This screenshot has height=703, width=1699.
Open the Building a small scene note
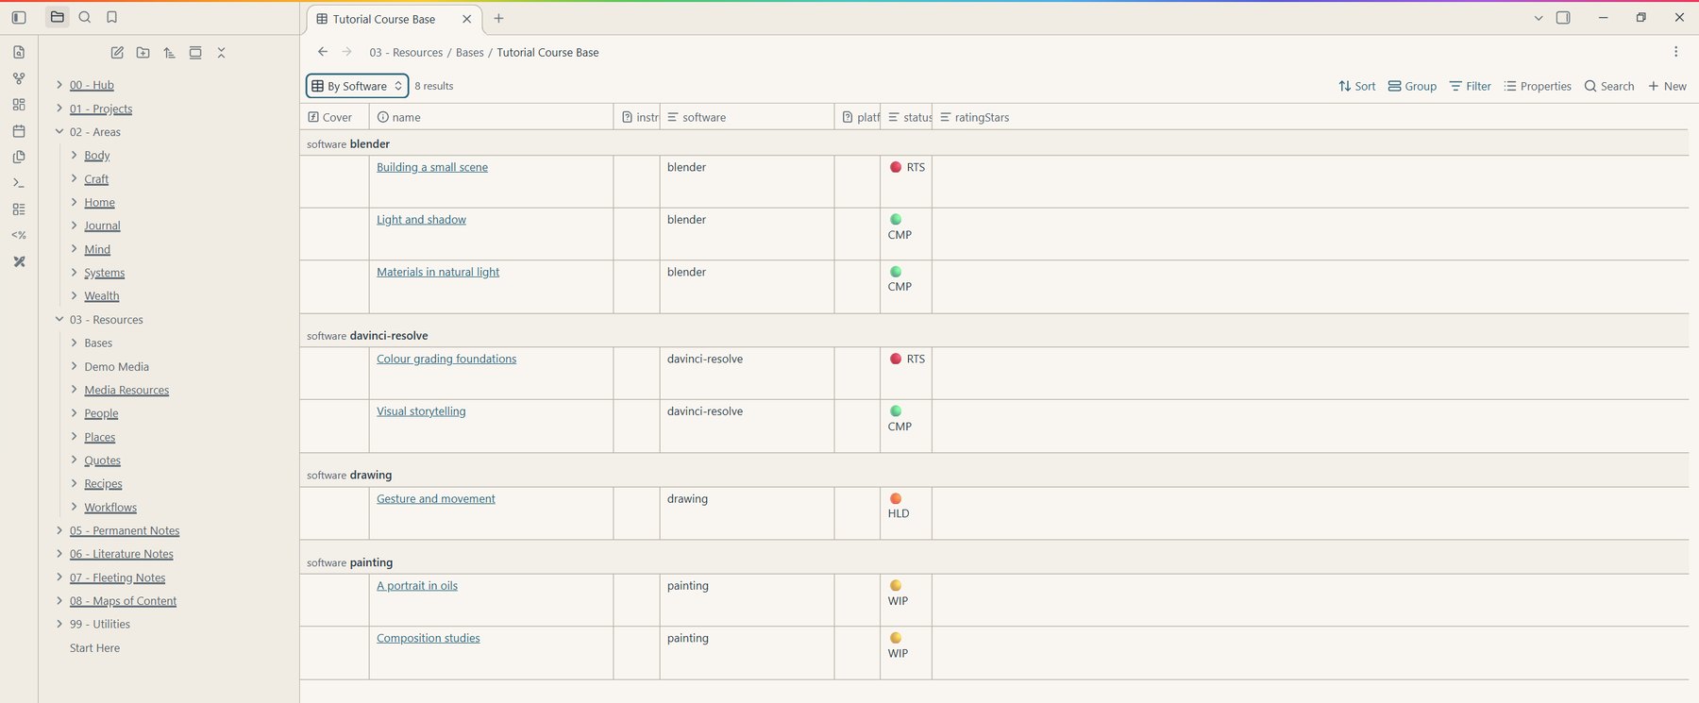coord(432,167)
